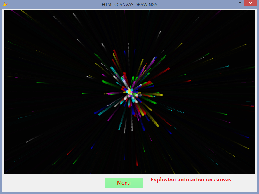Open the Menu using the green button

[x=124, y=183]
